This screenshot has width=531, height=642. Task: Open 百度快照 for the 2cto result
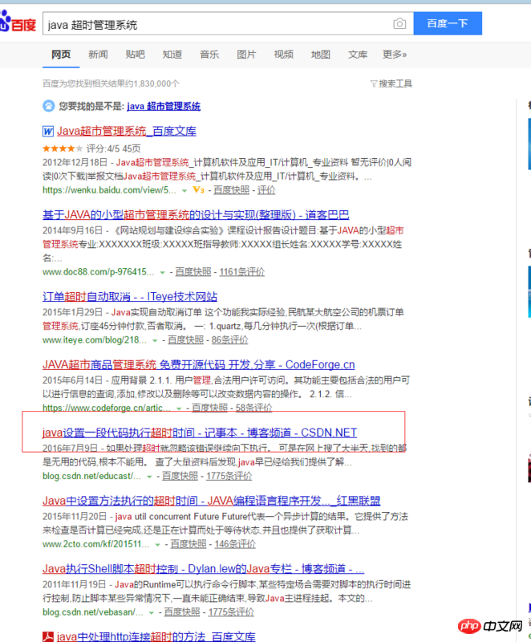point(188,544)
